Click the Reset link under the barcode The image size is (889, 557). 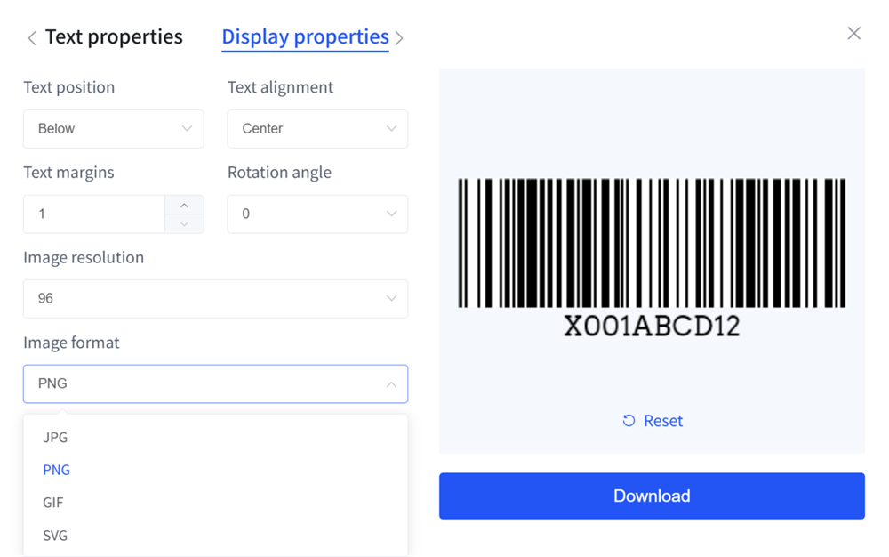coord(662,421)
